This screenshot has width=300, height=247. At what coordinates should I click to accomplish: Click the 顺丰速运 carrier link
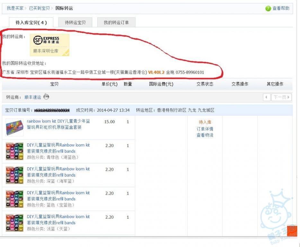coord(33,97)
